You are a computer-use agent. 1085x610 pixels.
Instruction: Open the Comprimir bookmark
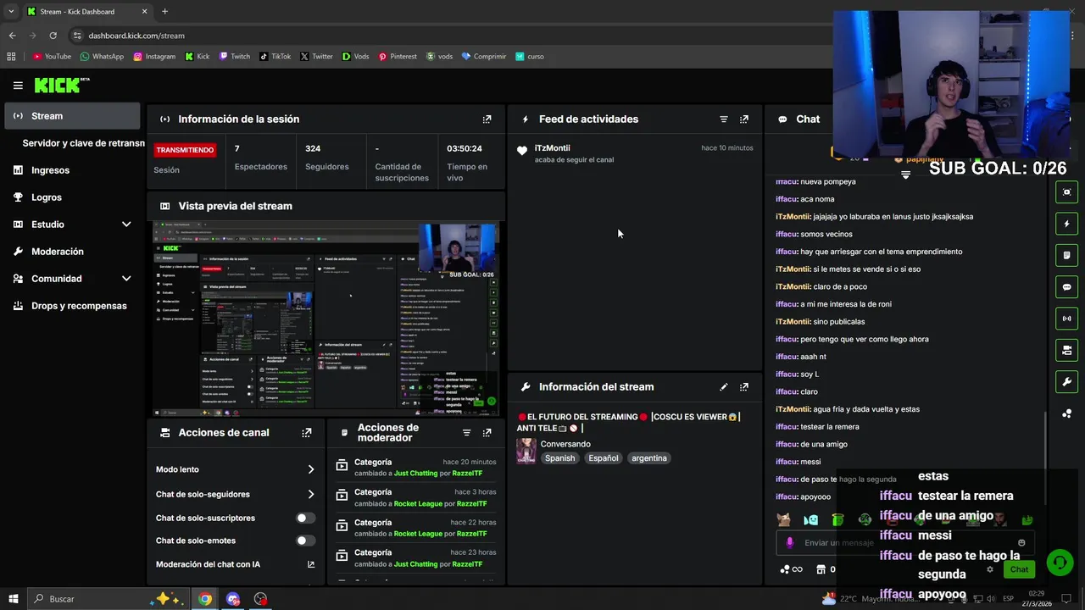tap(483, 57)
